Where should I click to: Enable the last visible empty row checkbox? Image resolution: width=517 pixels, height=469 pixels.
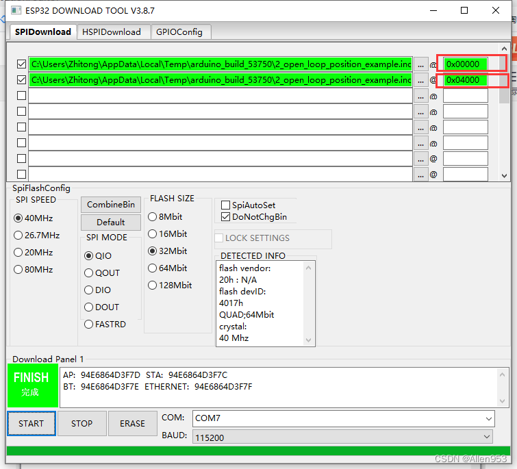tap(21, 174)
